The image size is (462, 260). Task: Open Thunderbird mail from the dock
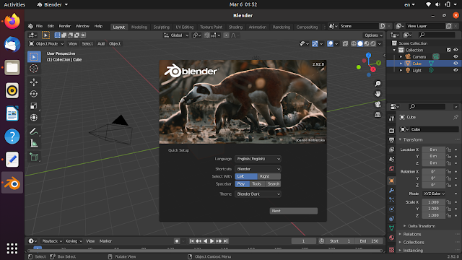click(x=12, y=44)
